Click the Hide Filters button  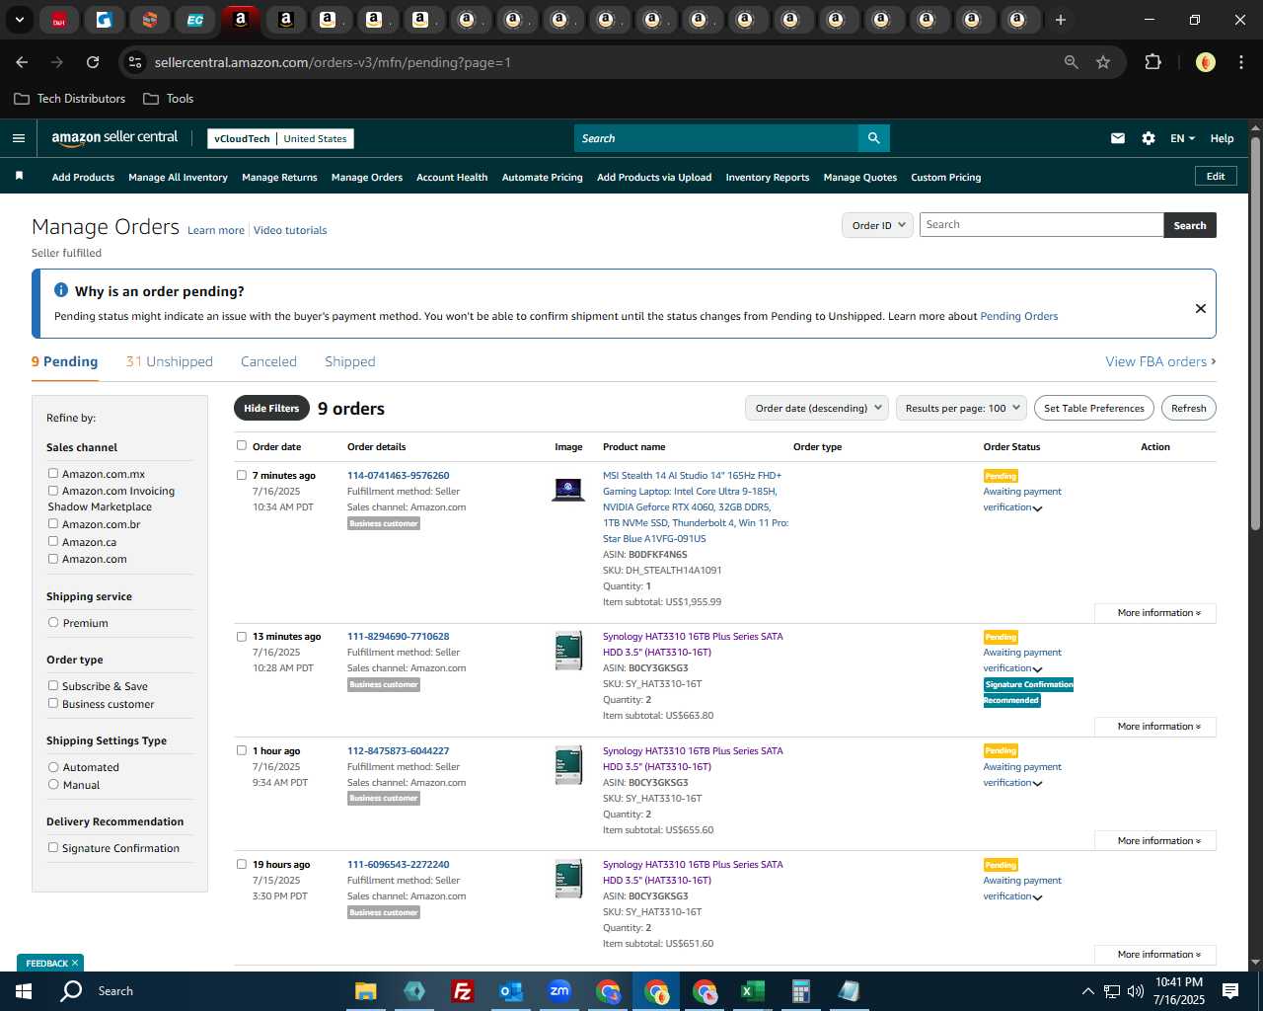click(x=271, y=408)
